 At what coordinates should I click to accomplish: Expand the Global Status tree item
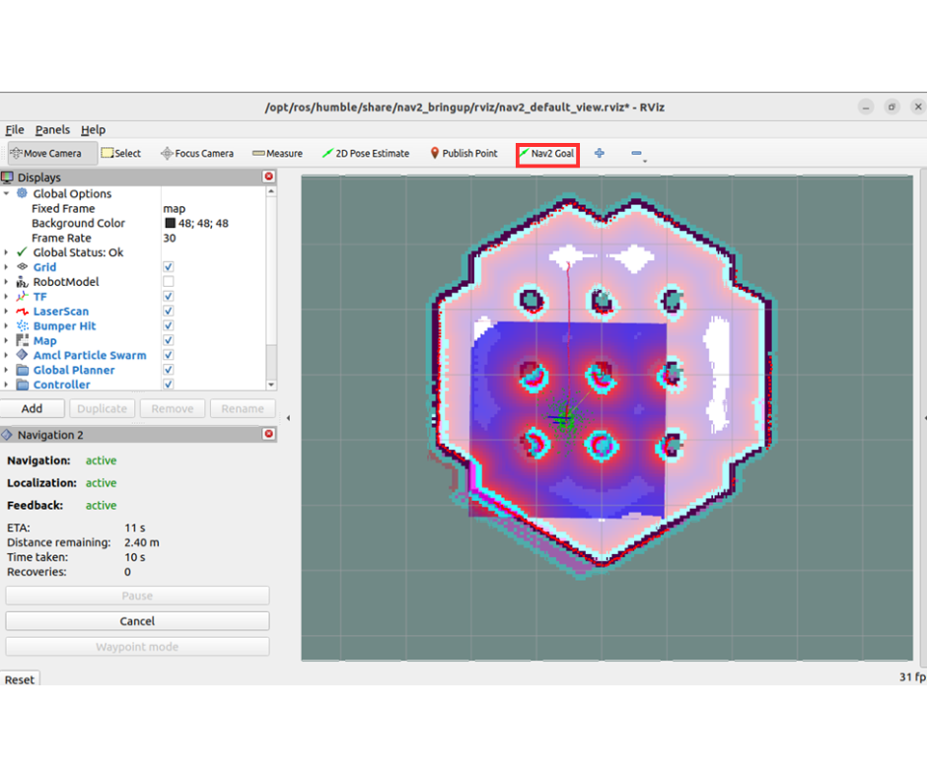pos(7,252)
